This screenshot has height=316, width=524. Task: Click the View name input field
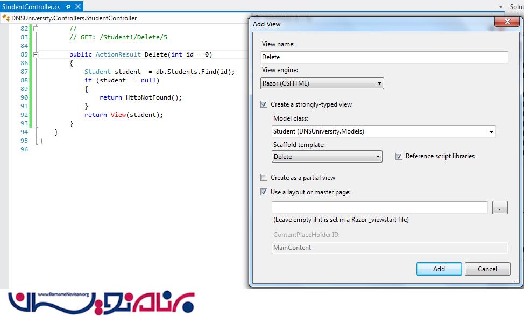pos(384,57)
